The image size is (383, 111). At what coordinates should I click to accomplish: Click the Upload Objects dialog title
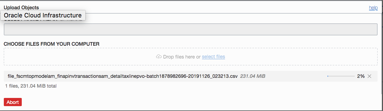[x=21, y=8]
